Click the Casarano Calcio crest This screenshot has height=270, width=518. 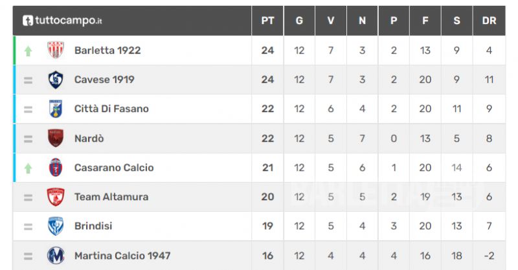click(x=56, y=167)
